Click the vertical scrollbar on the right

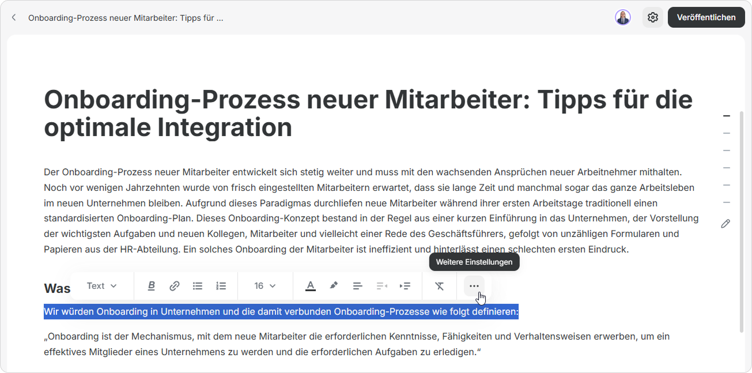[x=742, y=222]
